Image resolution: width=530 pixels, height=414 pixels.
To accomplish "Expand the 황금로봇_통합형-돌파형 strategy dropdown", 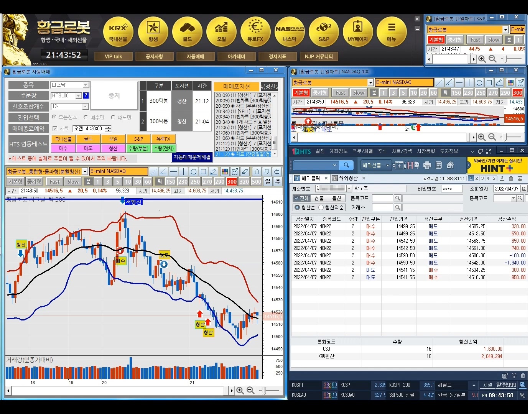I will tap(85, 171).
